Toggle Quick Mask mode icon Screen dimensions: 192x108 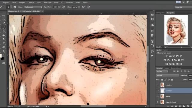[4, 63]
